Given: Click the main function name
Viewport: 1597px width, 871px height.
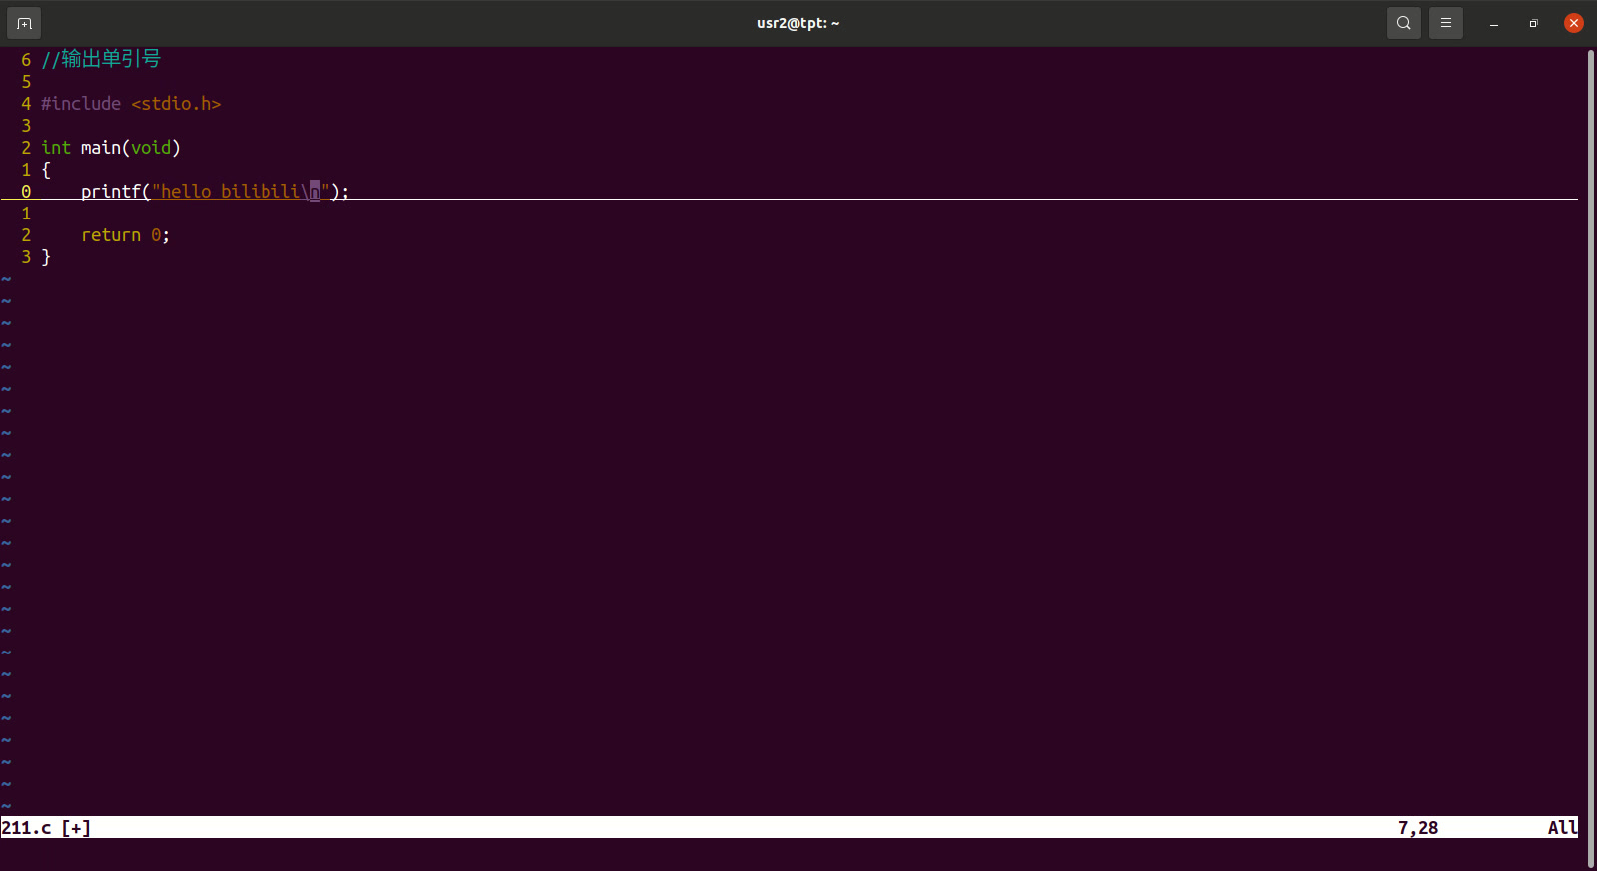Looking at the screenshot, I should pos(101,148).
